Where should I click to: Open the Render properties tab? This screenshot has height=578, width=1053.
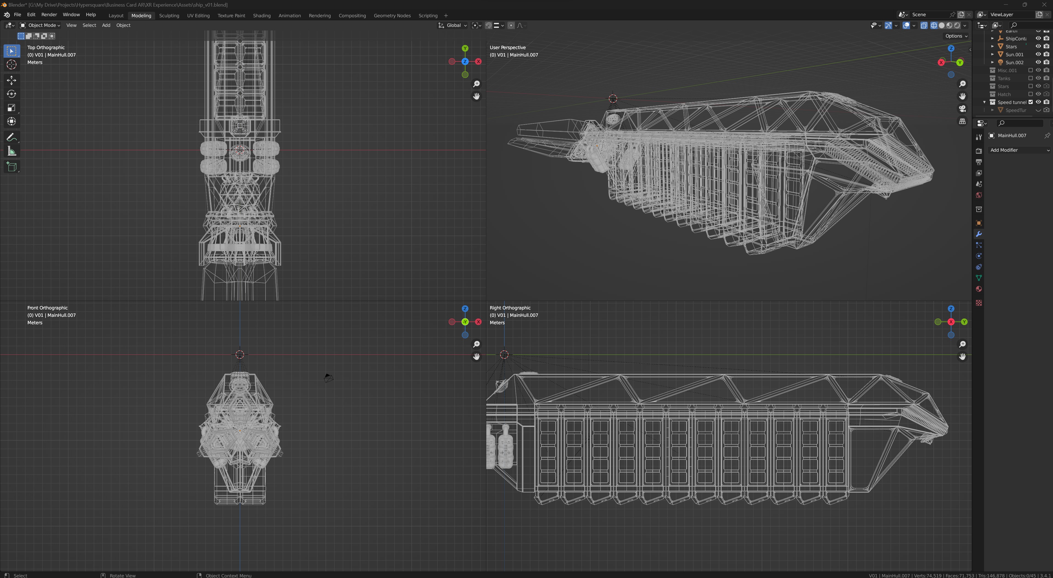(979, 151)
